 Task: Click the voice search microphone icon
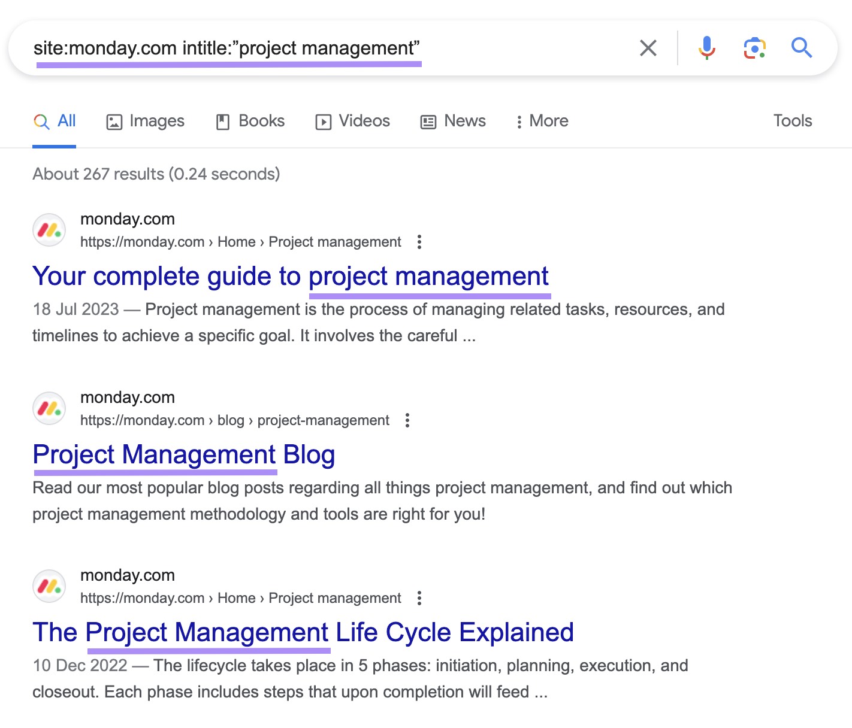(707, 48)
